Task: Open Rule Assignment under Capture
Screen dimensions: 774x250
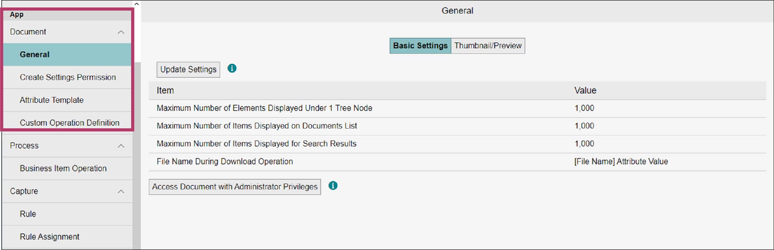Action: pyautogui.click(x=50, y=237)
